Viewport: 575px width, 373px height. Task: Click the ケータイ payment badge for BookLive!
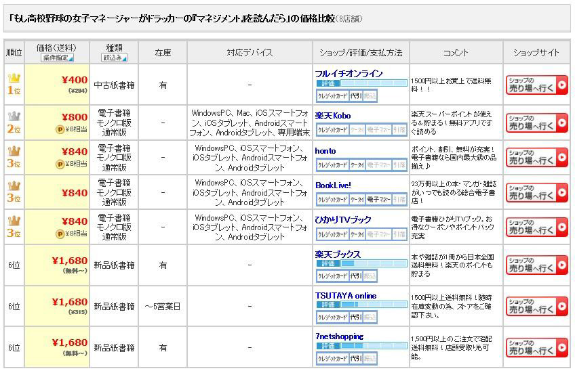click(x=357, y=200)
